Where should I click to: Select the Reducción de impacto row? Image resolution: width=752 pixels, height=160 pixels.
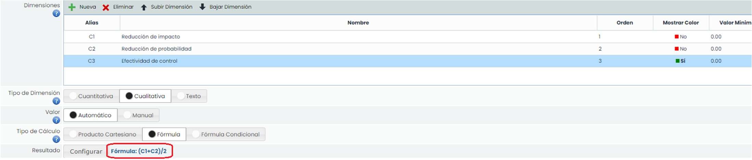pyautogui.click(x=151, y=37)
